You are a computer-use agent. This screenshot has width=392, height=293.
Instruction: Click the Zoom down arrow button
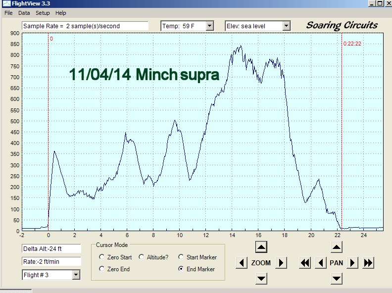coord(261,279)
